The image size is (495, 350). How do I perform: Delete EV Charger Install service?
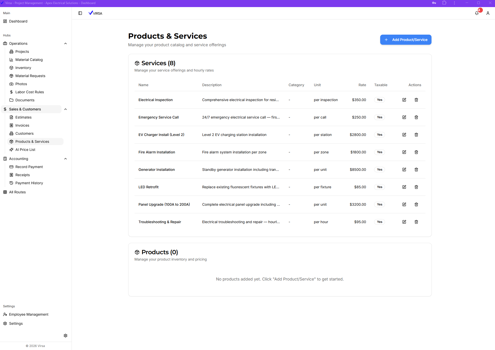click(416, 135)
